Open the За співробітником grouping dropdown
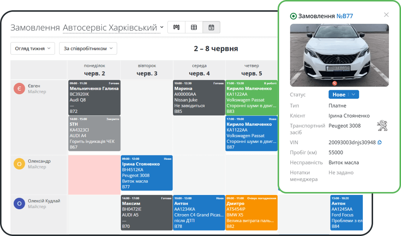The image size is (401, 236). 88,48
